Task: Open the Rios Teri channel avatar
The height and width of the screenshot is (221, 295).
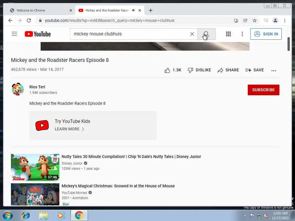Action: click(x=18, y=89)
